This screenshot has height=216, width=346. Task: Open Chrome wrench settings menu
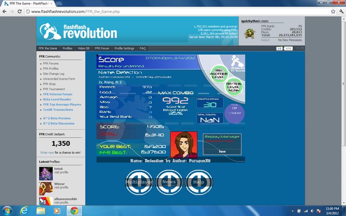pyautogui.click(x=341, y=12)
